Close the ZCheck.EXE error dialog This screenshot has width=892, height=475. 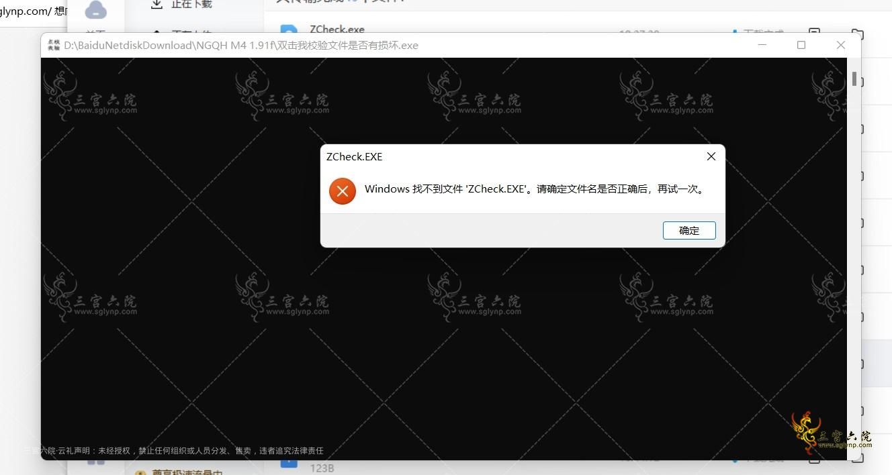[711, 156]
